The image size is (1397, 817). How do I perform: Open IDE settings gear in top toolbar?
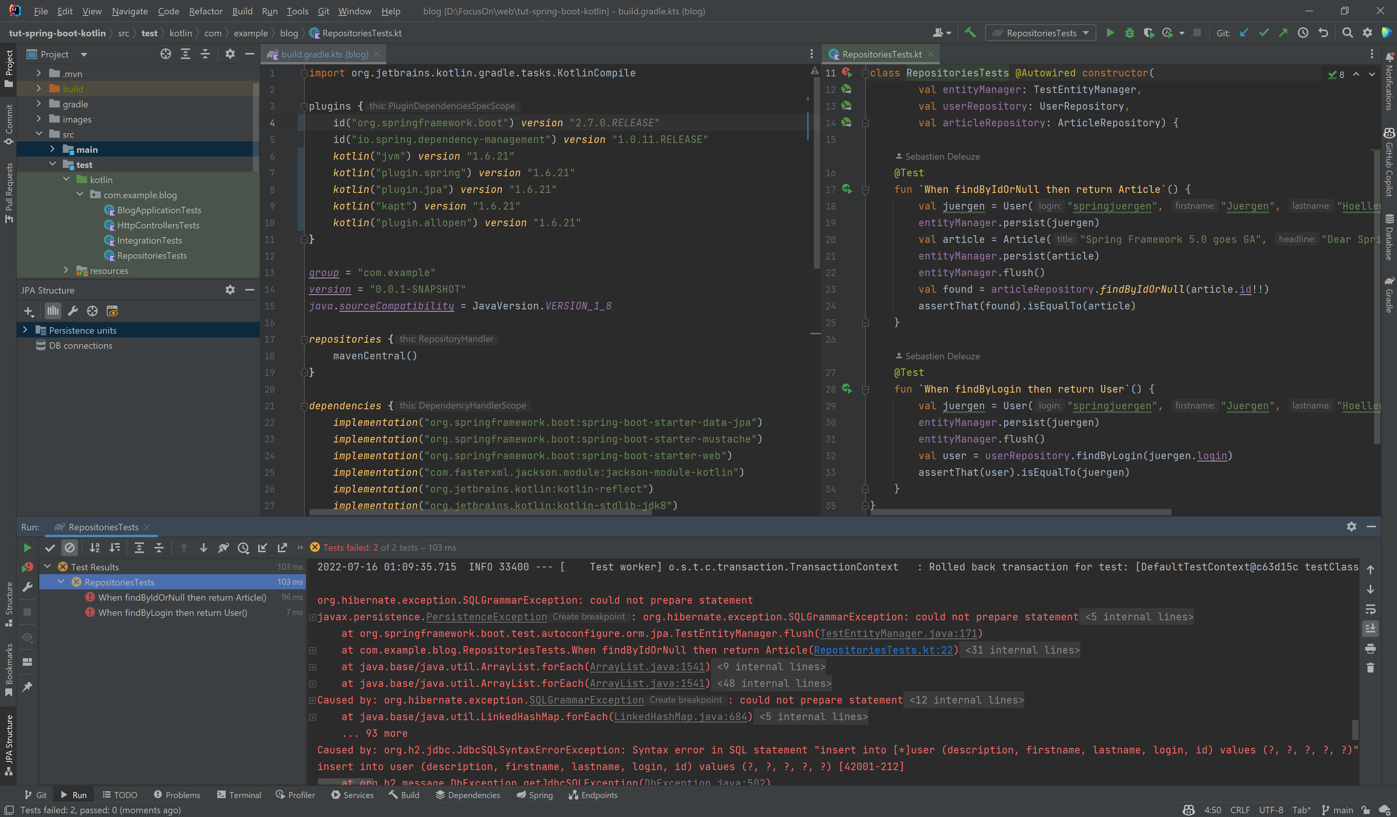pos(1367,33)
